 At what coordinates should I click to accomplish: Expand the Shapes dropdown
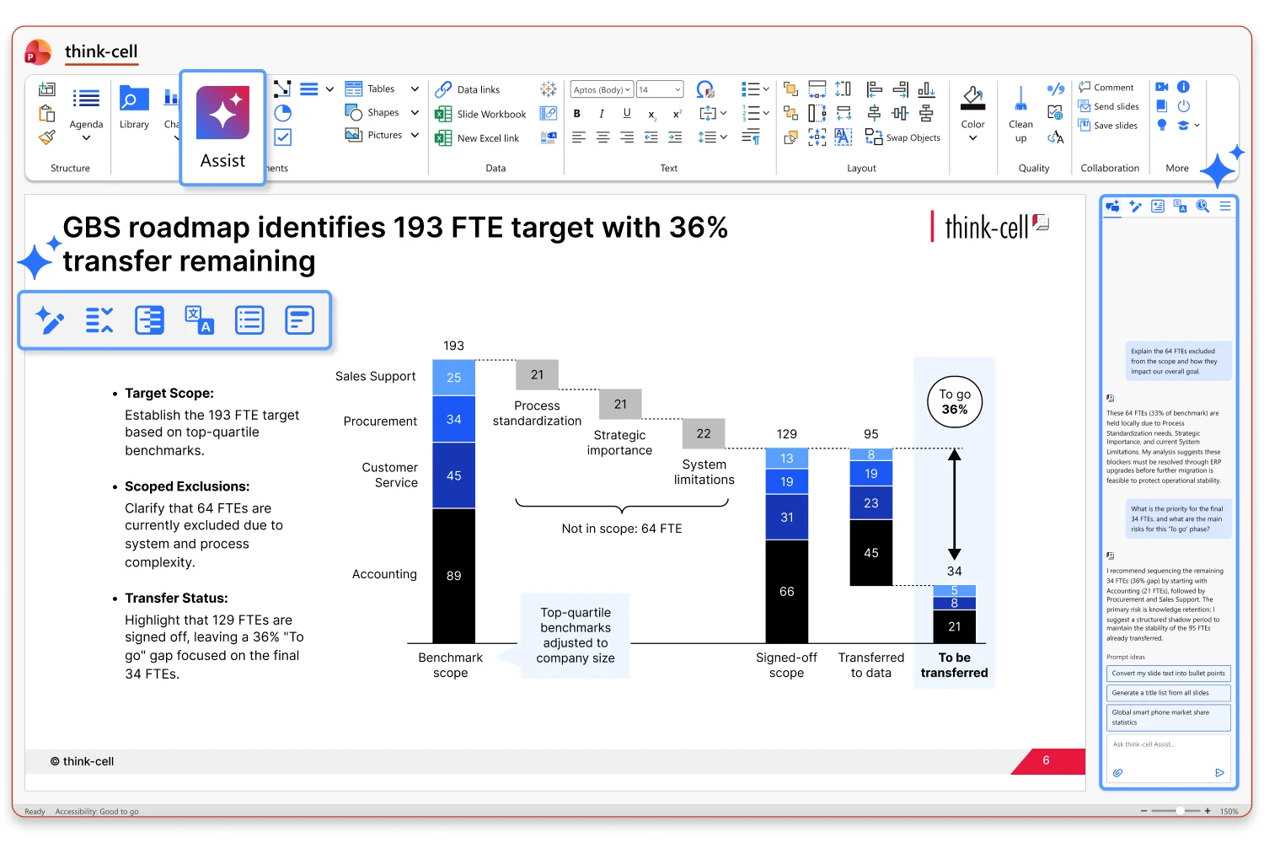click(415, 112)
